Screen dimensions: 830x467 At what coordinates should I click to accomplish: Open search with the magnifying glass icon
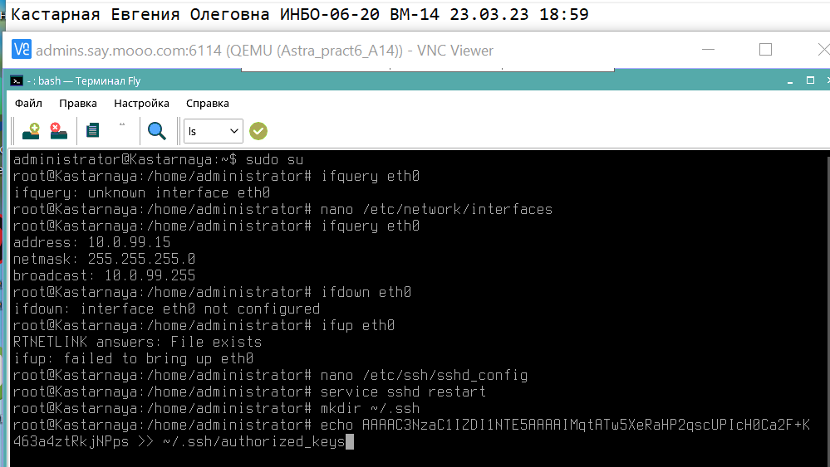pyautogui.click(x=157, y=131)
